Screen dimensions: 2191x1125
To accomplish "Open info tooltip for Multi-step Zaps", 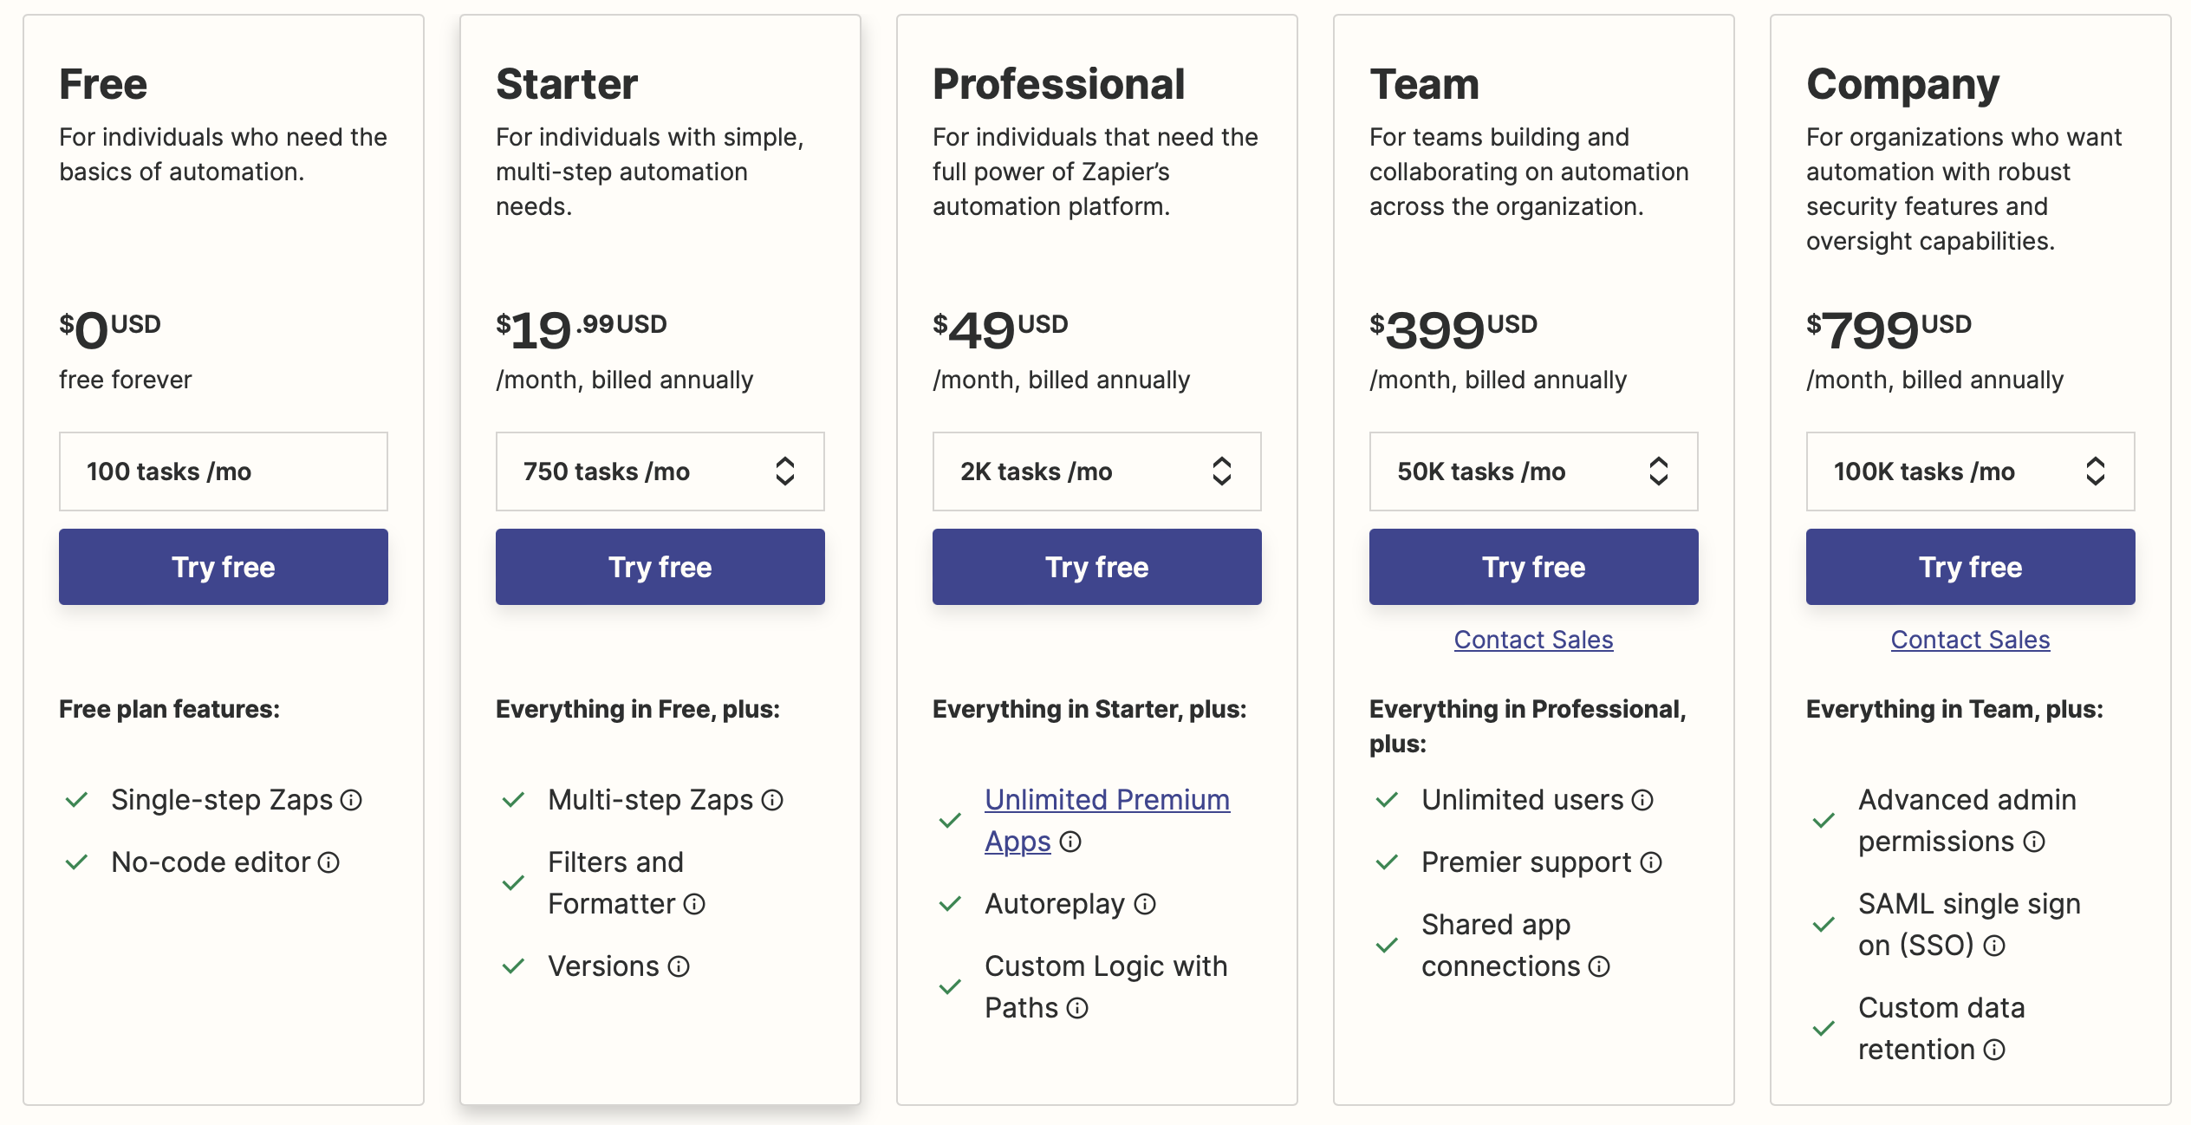I will (772, 800).
